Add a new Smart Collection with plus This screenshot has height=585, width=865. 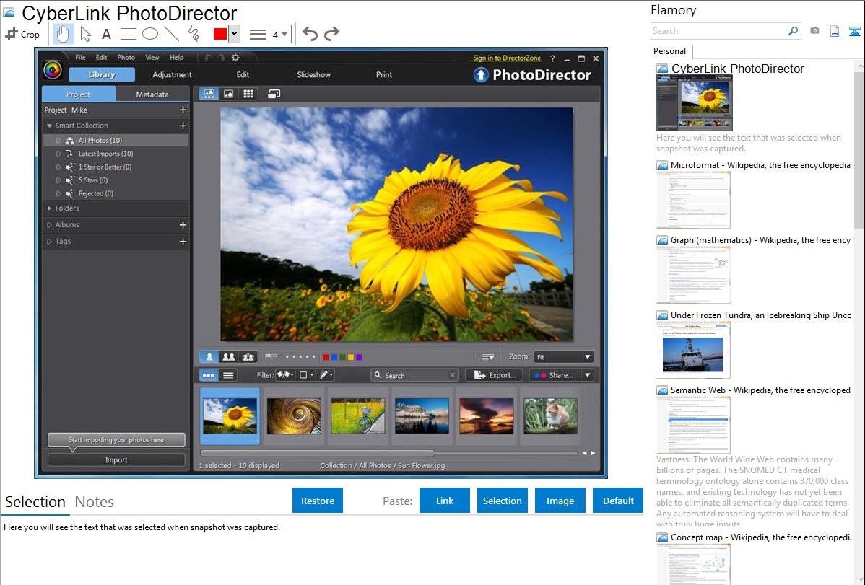pyautogui.click(x=183, y=126)
